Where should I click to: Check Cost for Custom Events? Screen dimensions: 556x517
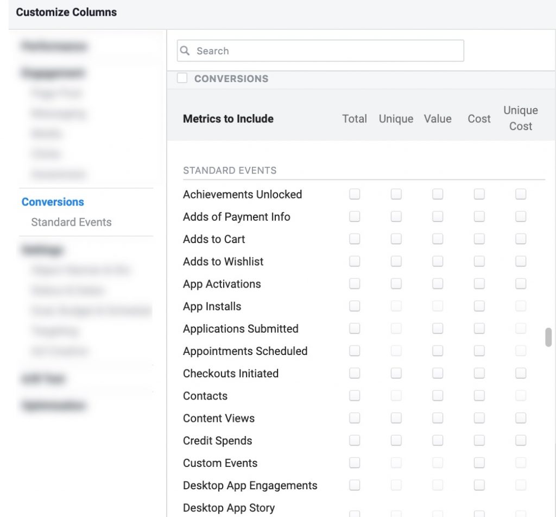479,463
